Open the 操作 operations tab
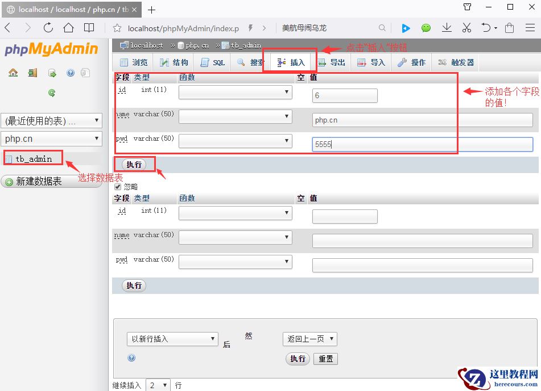 point(412,62)
